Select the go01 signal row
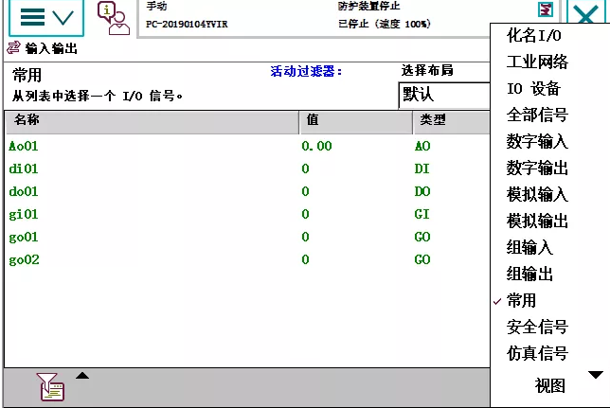Image resolution: width=610 pixels, height=408 pixels. (247, 237)
